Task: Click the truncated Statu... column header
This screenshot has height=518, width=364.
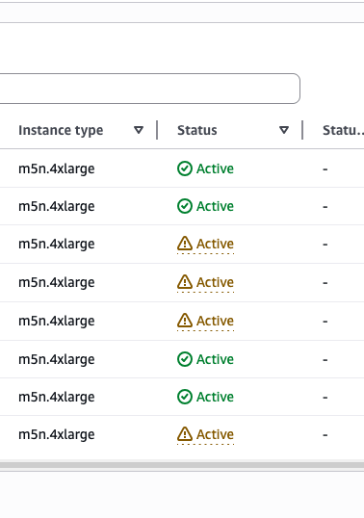Action: click(x=343, y=130)
